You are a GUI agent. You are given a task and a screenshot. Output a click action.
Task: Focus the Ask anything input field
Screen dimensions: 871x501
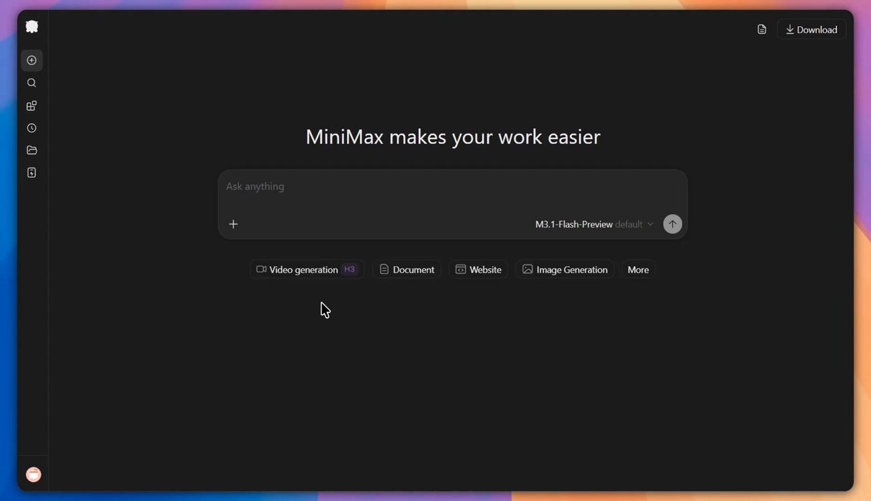coord(452,187)
